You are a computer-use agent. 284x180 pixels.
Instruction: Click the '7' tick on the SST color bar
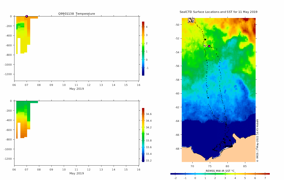265,178
